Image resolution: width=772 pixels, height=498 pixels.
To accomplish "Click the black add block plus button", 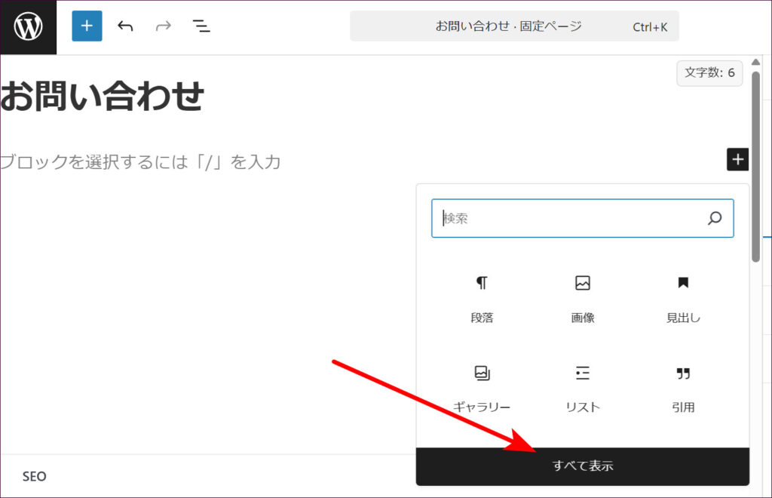I will click(737, 159).
